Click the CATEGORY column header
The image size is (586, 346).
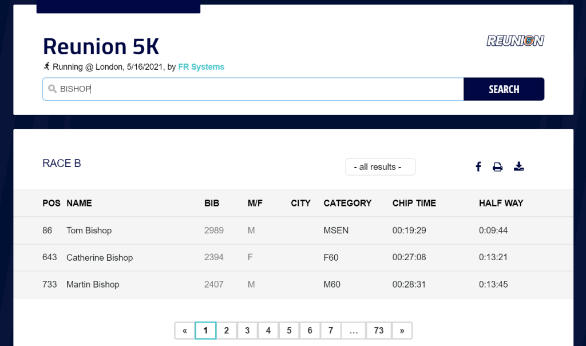pos(347,203)
